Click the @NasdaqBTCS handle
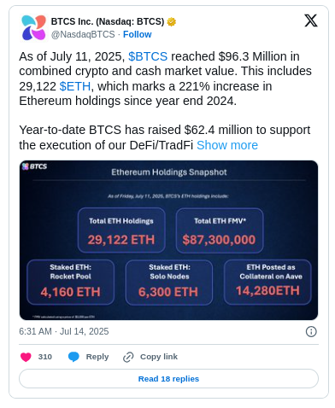This screenshot has width=335, height=408. (x=83, y=34)
